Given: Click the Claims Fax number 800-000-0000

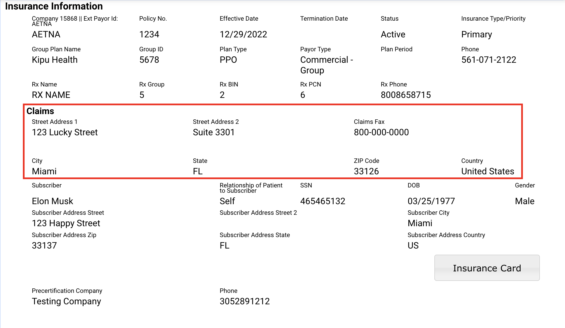Looking at the screenshot, I should 381,132.
